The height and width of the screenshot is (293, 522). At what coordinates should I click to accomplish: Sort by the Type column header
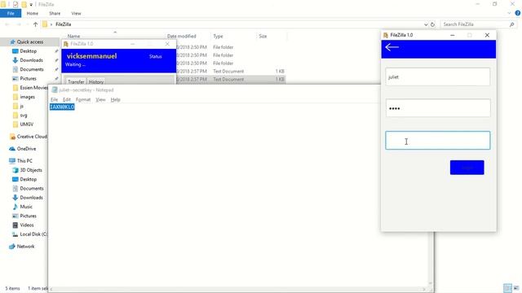point(218,36)
